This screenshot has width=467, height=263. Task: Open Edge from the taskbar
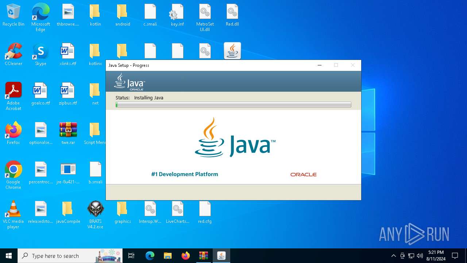coord(150,256)
